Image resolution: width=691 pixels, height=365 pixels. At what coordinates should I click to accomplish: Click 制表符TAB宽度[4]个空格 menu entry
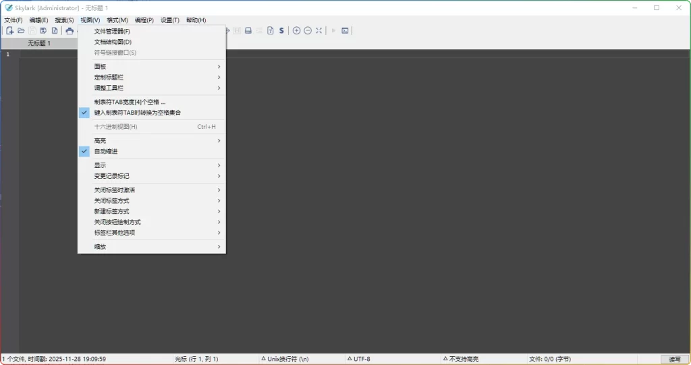coord(130,102)
